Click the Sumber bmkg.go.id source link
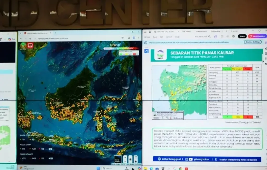This screenshot has width=267, height=170. click(243, 122)
